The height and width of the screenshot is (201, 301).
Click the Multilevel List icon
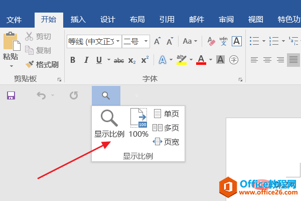(x=293, y=41)
